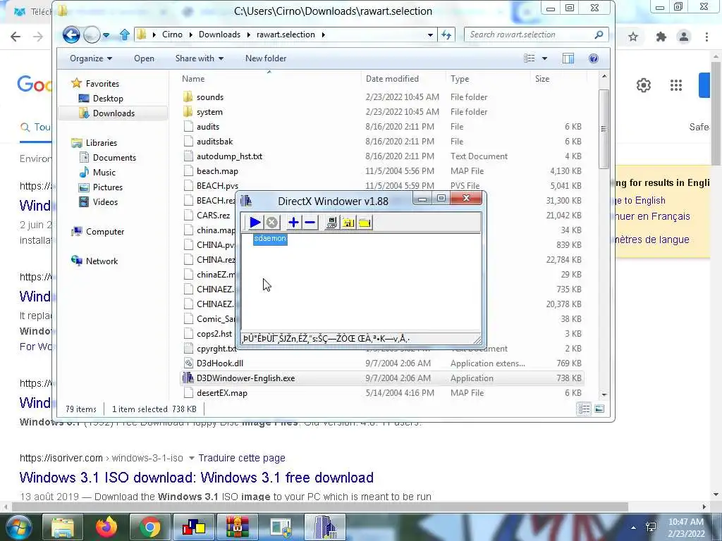Open the Chrome profile avatar
This screenshot has width=722, height=541.
pyautogui.click(x=684, y=37)
